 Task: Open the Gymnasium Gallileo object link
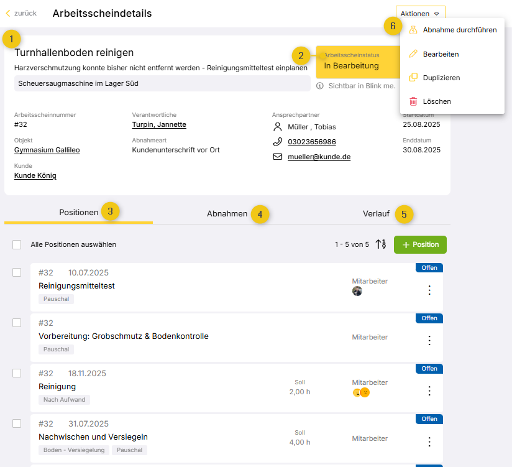coord(47,150)
